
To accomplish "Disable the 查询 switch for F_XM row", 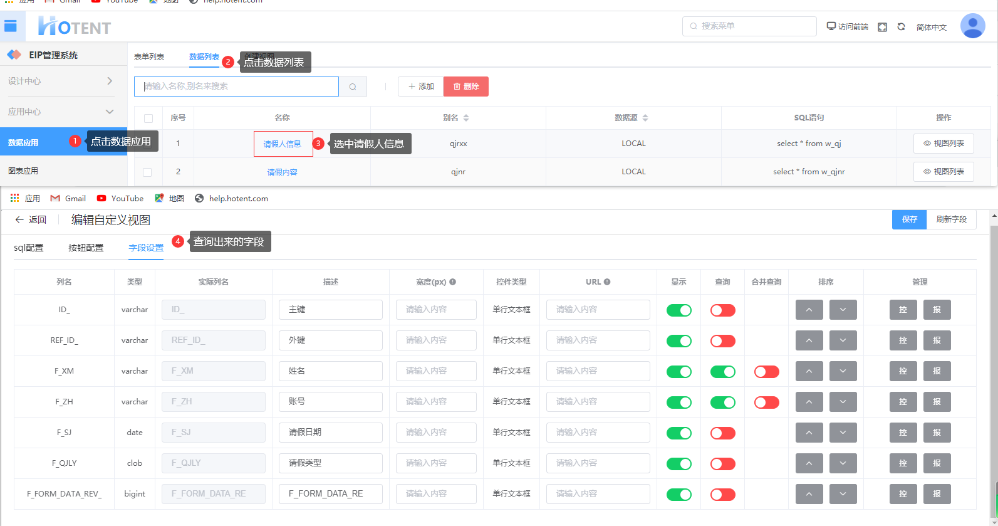I will 722,372.
